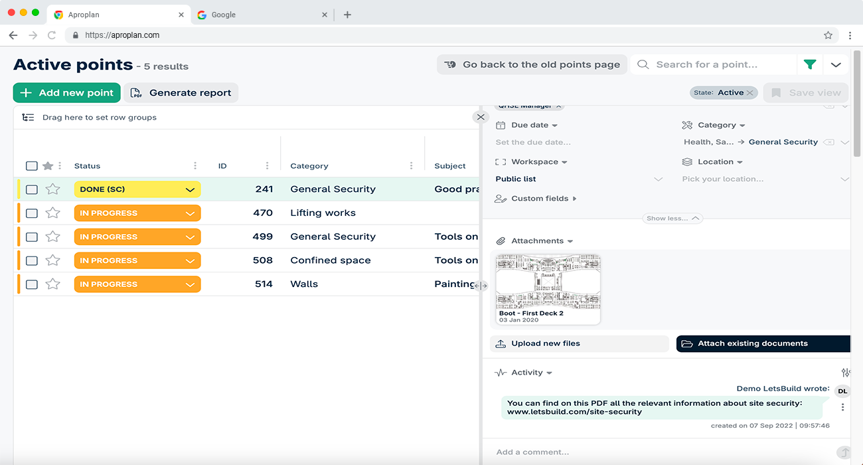
Task: Open activity filter settings icon
Action: (845, 373)
